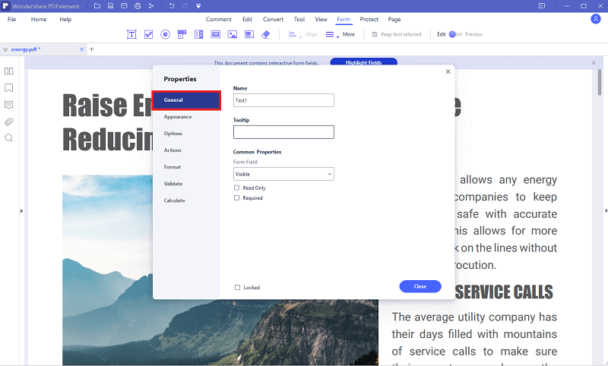Select the List Box form tool

pyautogui.click(x=198, y=34)
